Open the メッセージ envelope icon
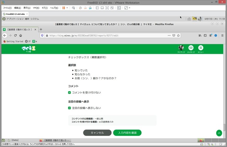 [191, 49]
